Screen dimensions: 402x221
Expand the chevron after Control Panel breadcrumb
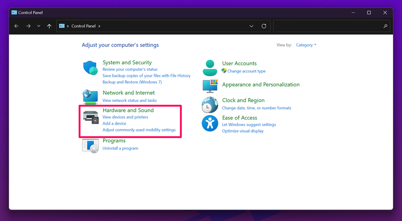99,26
